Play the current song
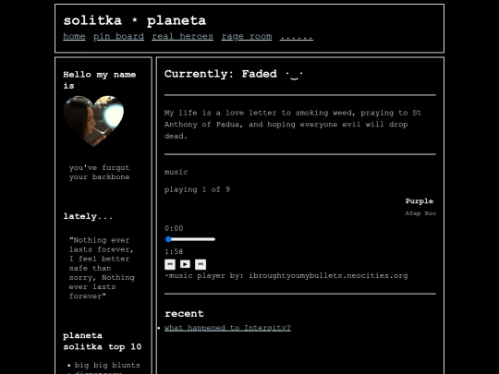 pyautogui.click(x=185, y=264)
